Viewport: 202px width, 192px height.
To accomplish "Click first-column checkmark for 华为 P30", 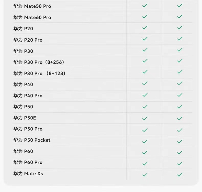I will pos(145,50).
